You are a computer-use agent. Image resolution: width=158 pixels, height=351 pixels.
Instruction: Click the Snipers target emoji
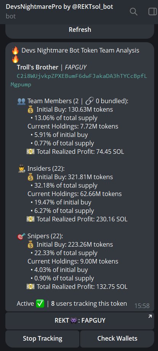[21, 236]
